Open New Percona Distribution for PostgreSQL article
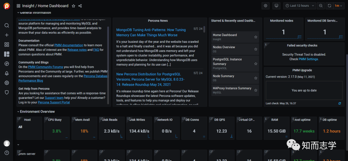The image size is (348, 161). 150,79
